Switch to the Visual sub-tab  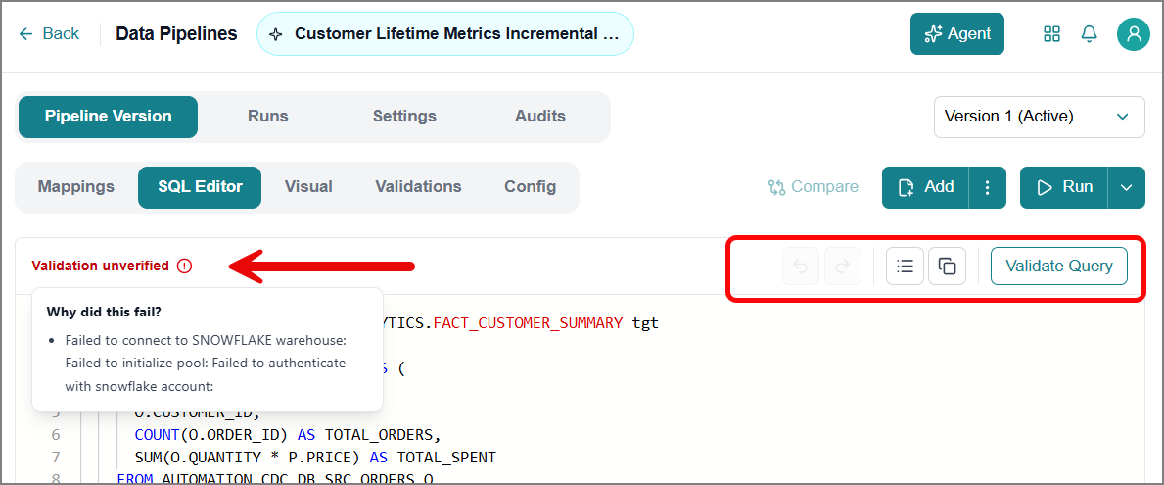coord(308,187)
